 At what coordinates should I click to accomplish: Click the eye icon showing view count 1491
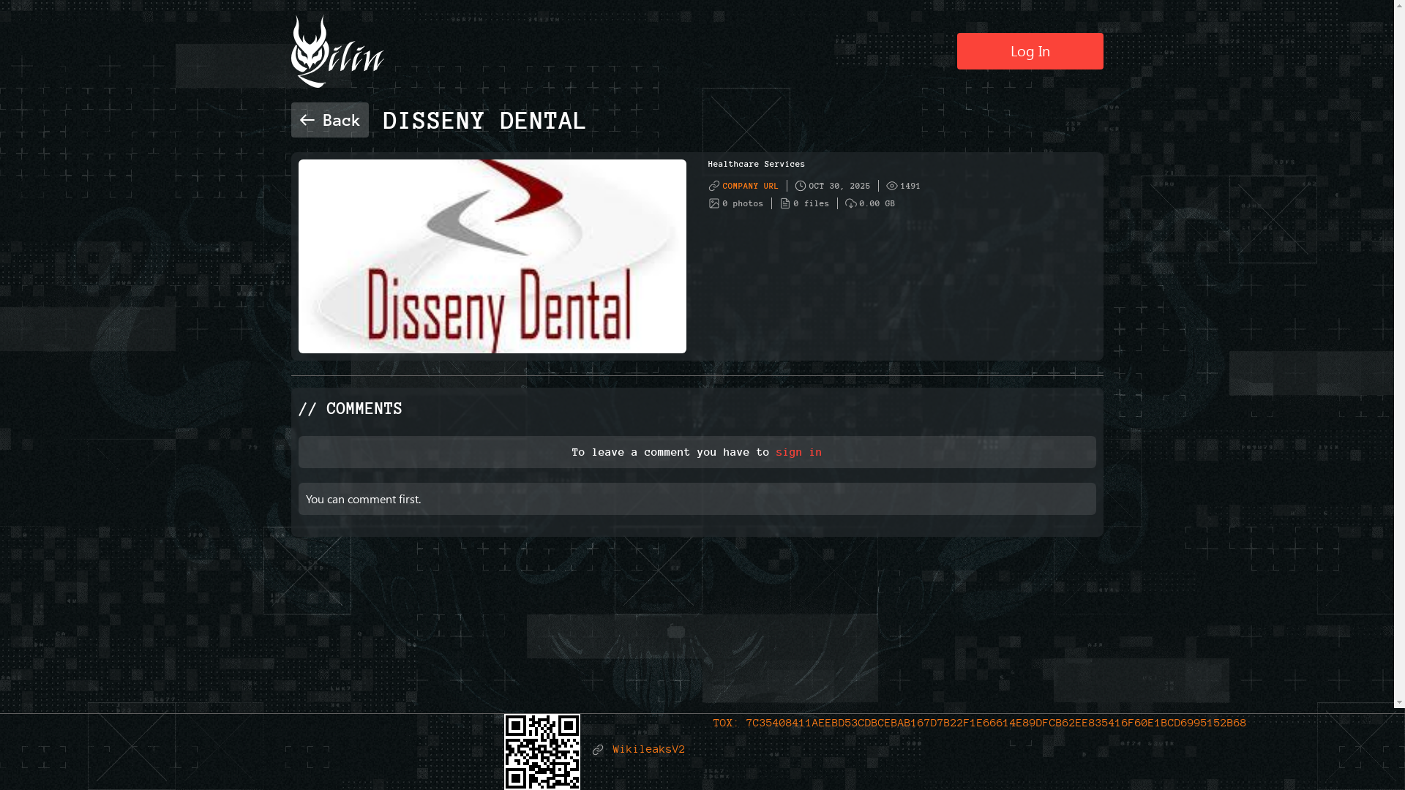(x=892, y=186)
